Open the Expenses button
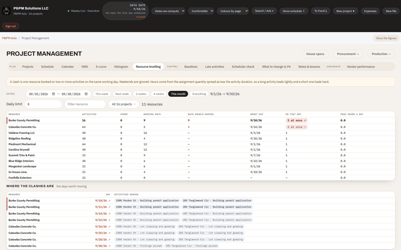This screenshot has height=250, width=401. pos(370,11)
